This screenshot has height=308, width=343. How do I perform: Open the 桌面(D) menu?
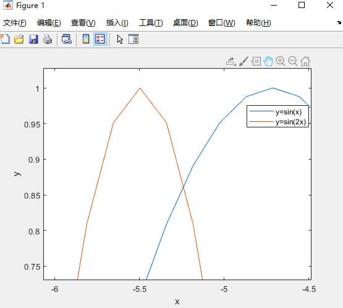185,23
